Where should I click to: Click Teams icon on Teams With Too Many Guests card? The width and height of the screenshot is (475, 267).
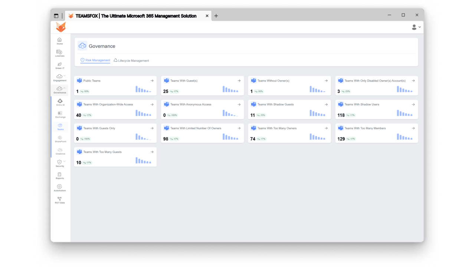pyautogui.click(x=79, y=152)
